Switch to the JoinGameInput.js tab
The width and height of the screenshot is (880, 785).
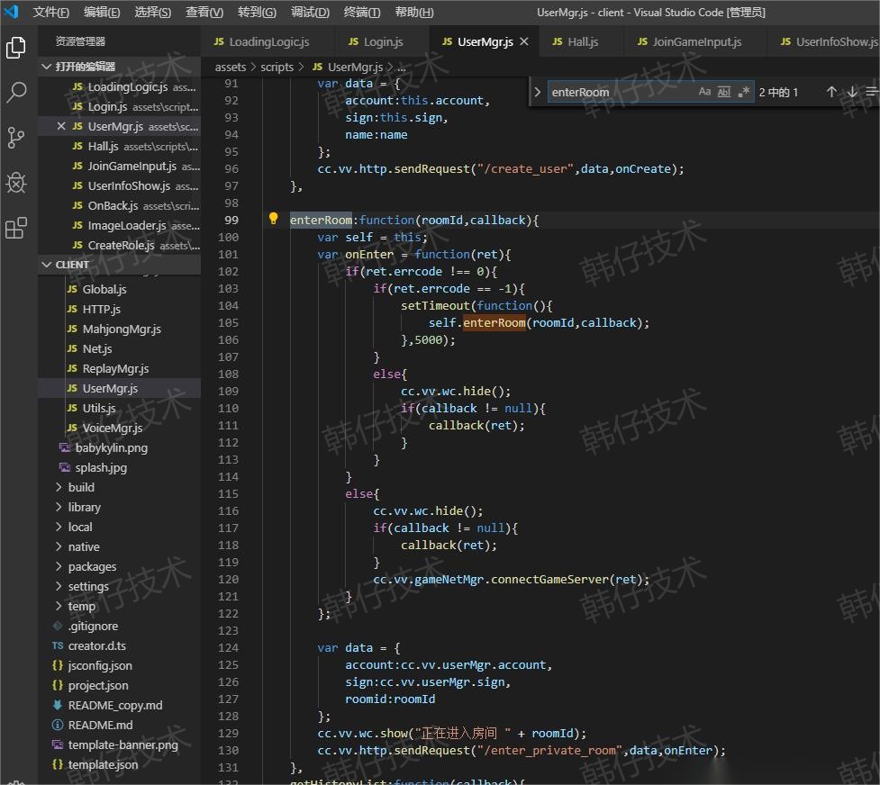click(x=696, y=41)
